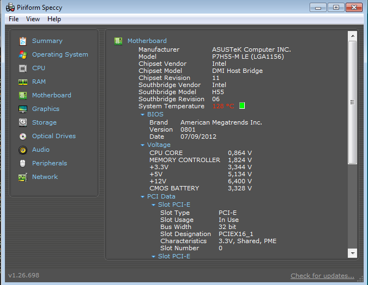This screenshot has width=368, height=285.
Task: Collapse the first Slot PCI-E node
Action: pos(153,205)
